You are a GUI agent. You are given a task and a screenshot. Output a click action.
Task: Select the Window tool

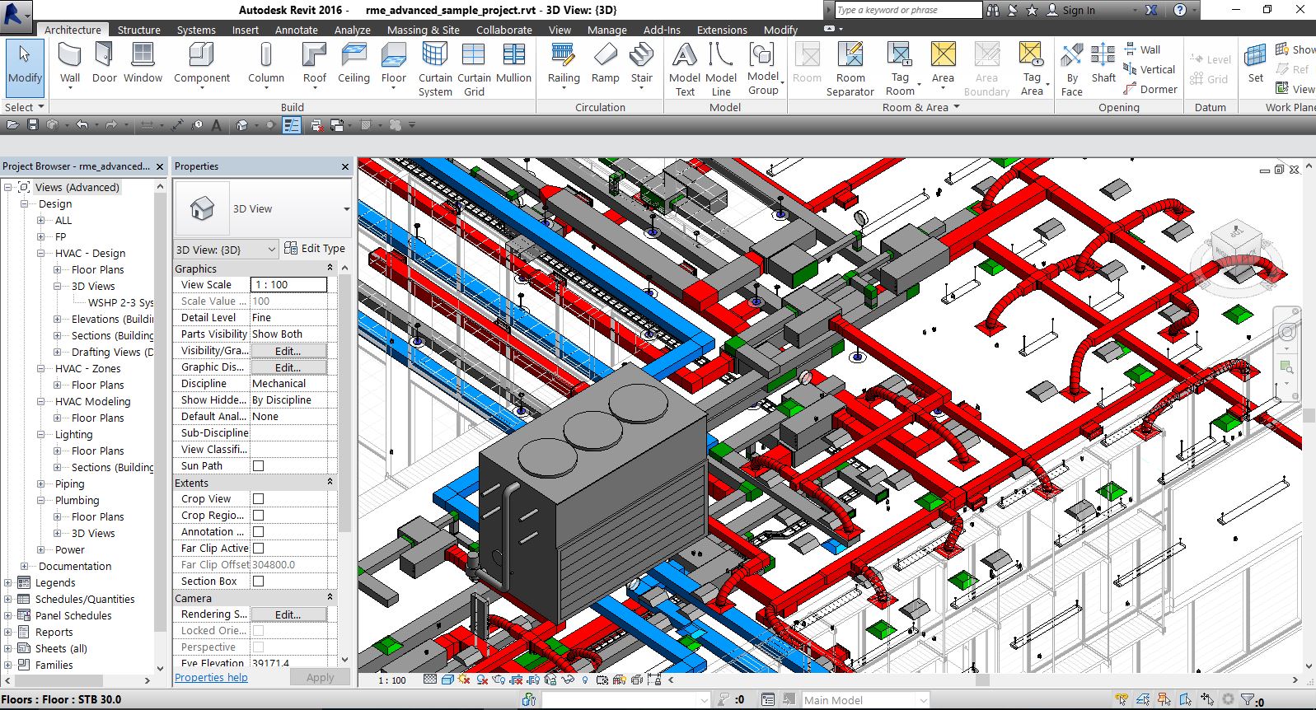coord(143,63)
